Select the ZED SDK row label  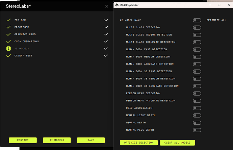pos(20,20)
